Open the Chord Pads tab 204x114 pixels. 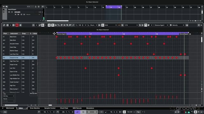(64, 108)
